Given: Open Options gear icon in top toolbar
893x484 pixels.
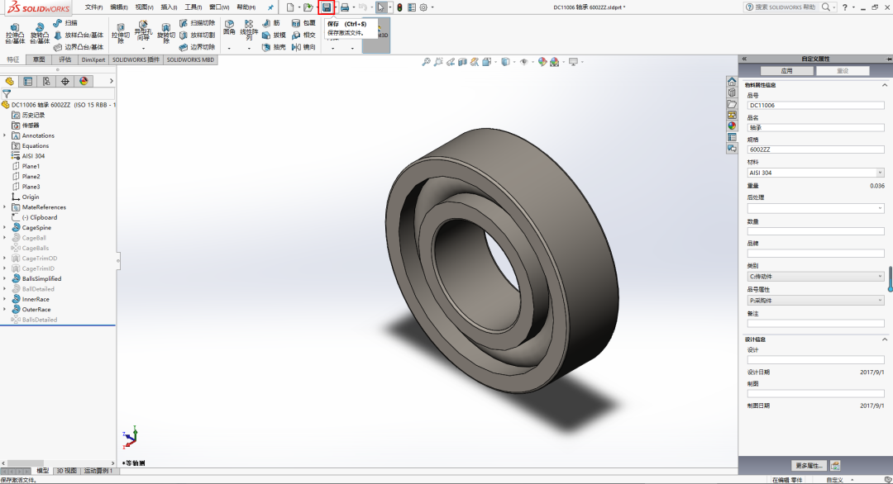Looking at the screenshot, I should [423, 7].
